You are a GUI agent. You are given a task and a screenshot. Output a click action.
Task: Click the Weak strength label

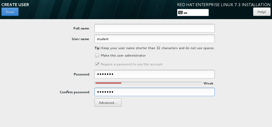pyautogui.click(x=208, y=83)
